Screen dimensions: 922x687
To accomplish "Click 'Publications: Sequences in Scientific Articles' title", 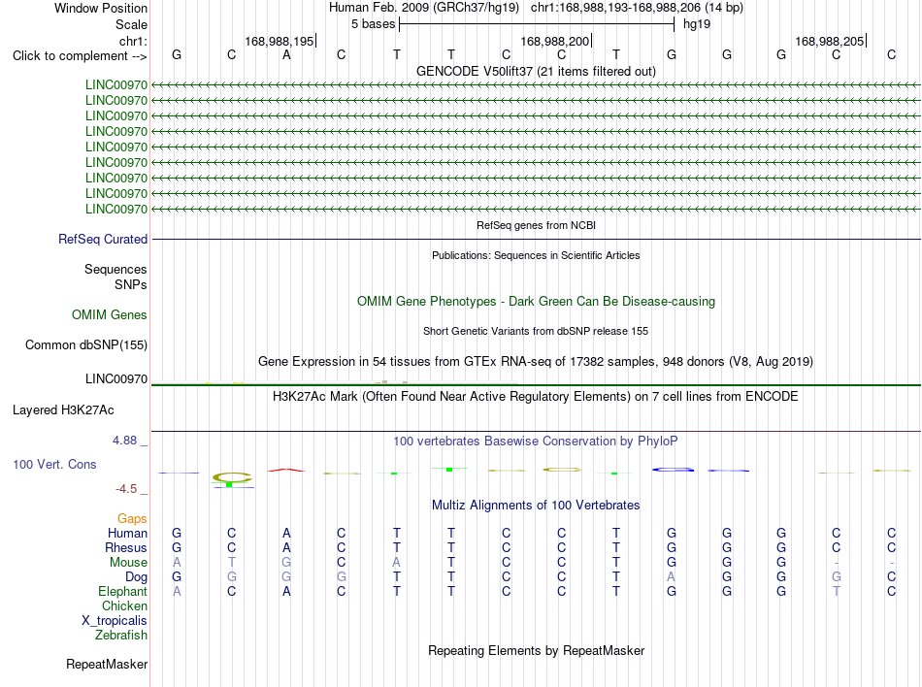I will coord(536,255).
